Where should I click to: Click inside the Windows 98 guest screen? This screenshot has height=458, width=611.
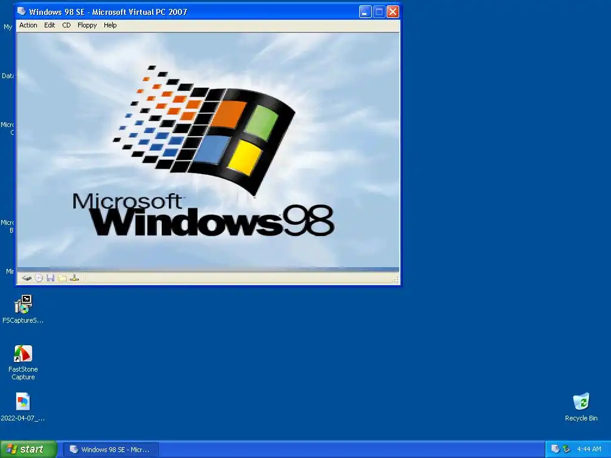pyautogui.click(x=208, y=152)
